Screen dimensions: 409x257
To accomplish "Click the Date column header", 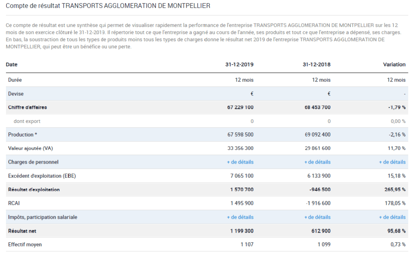I will [x=12, y=65].
